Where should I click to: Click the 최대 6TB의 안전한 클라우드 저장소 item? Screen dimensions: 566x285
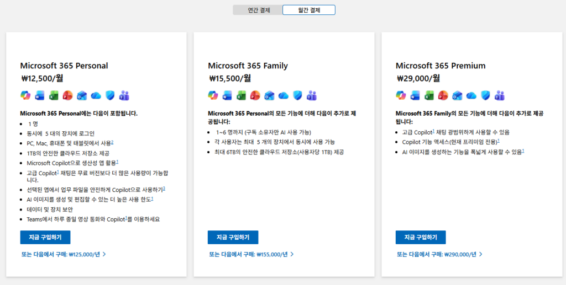coord(279,152)
